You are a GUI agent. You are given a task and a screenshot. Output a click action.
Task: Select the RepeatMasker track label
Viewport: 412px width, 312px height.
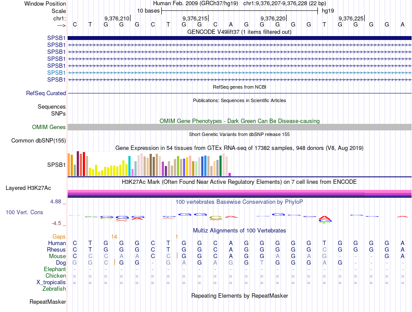pos(48,302)
